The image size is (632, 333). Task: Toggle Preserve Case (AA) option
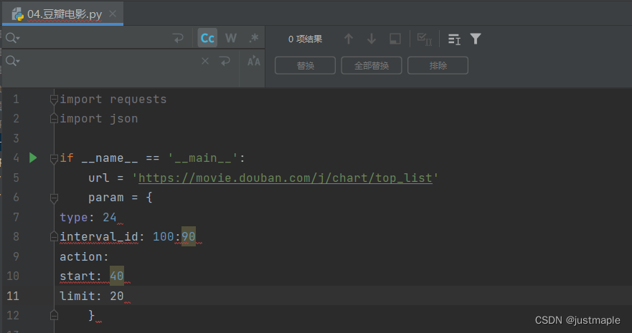253,61
